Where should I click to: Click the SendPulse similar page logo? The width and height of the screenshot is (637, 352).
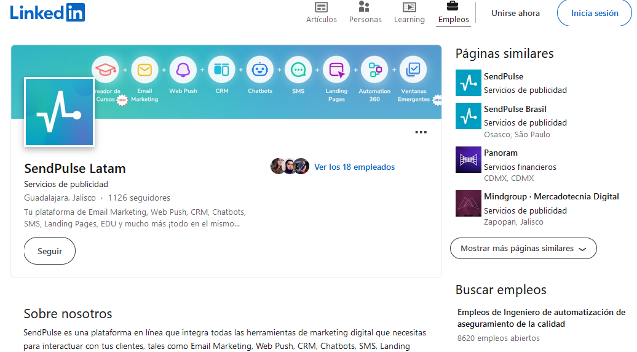tap(469, 82)
